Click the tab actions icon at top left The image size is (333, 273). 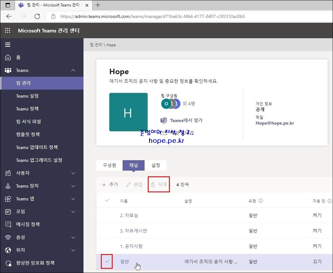click(8, 5)
